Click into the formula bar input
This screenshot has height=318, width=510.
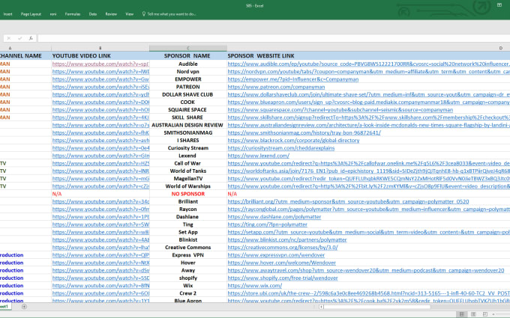click(273, 38)
